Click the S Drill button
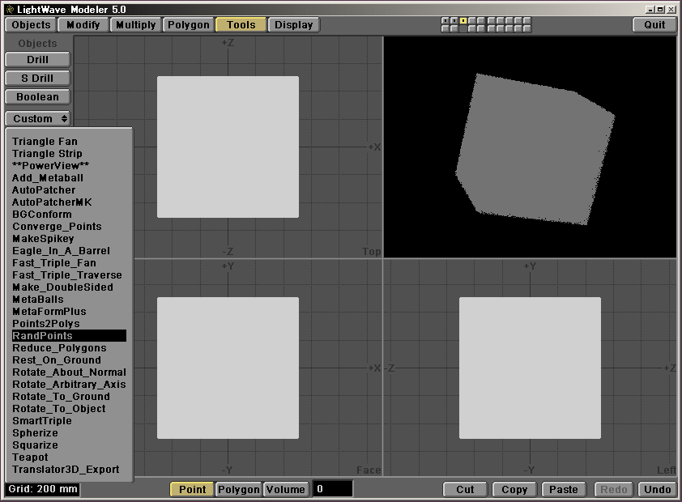 click(x=37, y=78)
